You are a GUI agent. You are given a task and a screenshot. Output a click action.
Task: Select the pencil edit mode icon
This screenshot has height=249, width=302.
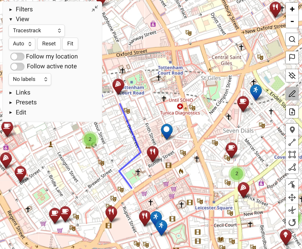(x=292, y=94)
